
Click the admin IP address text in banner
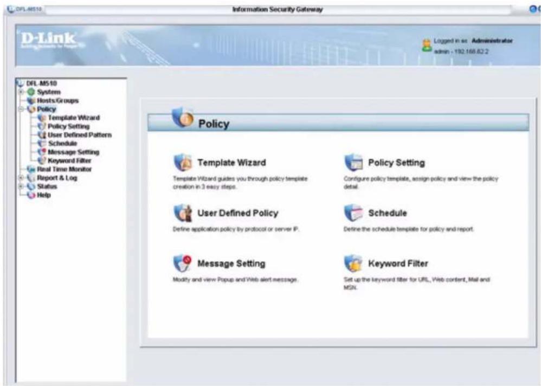tap(461, 52)
